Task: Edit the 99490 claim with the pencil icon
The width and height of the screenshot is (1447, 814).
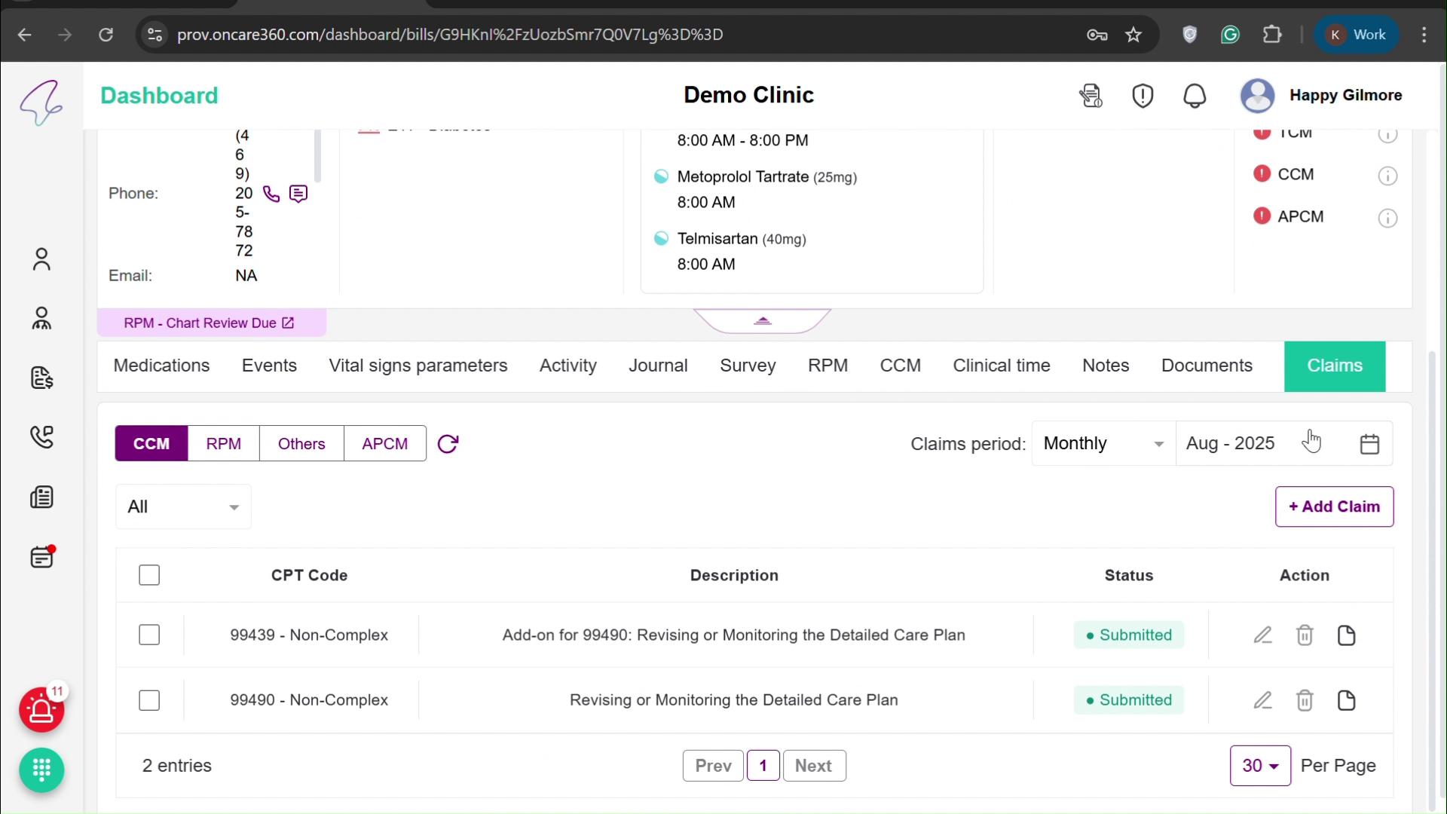Action: (1263, 700)
